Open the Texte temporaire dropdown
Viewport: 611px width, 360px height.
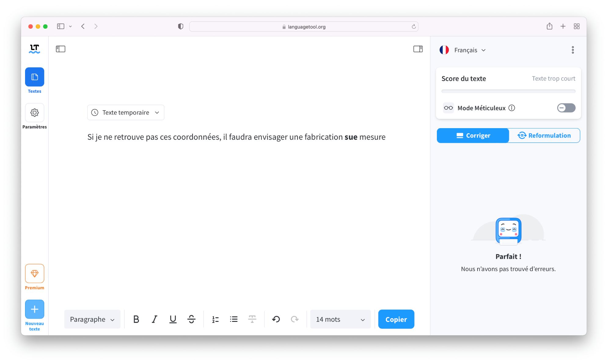tap(126, 112)
